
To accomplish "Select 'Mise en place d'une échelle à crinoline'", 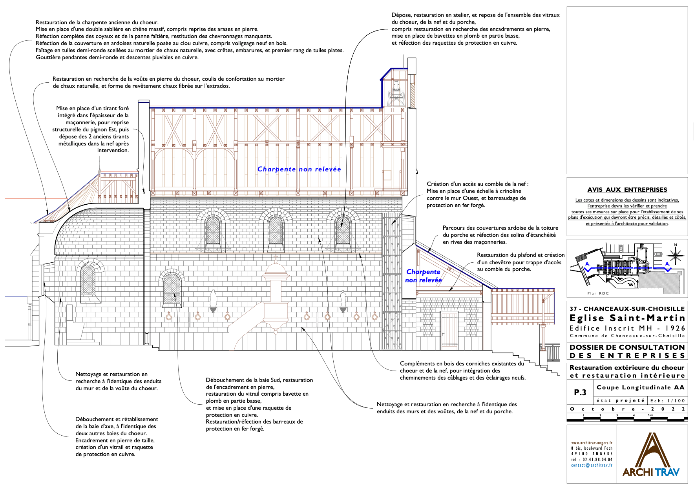I will tap(474, 191).
